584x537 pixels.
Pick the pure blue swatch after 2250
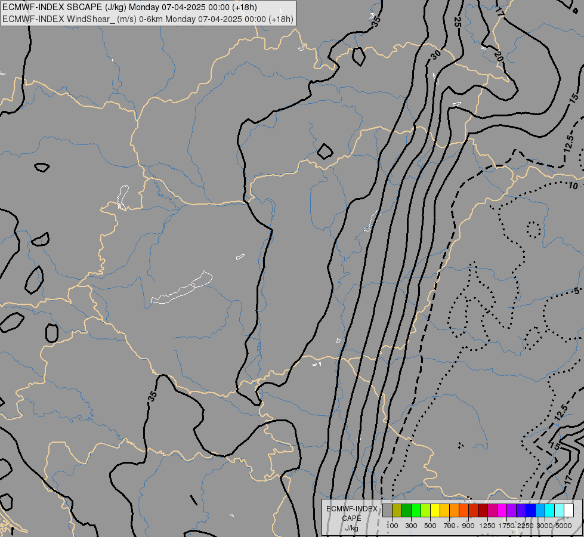pyautogui.click(x=530, y=510)
